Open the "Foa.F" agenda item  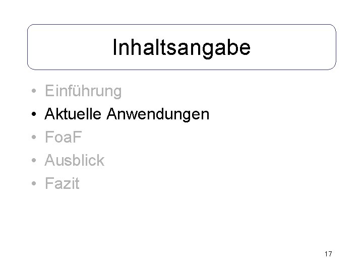coord(65,138)
